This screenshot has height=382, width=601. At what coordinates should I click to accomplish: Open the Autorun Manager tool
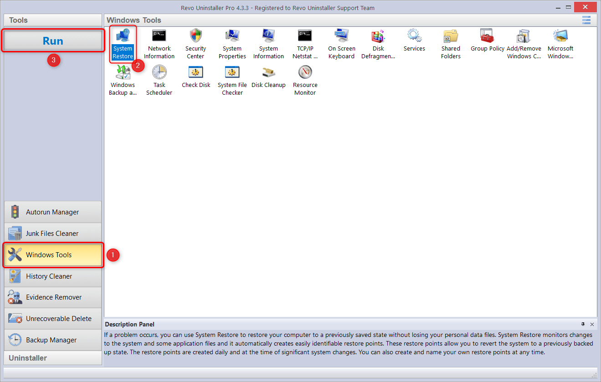(x=53, y=212)
